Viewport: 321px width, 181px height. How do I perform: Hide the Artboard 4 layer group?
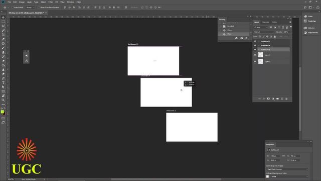(255, 45)
